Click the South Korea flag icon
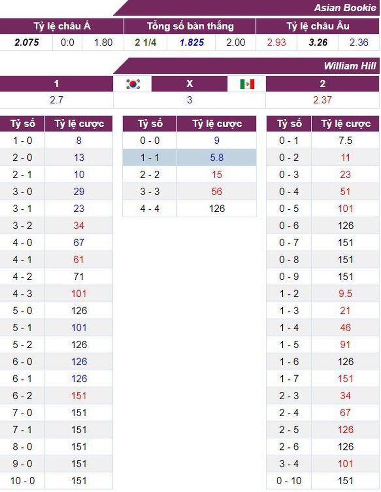This screenshot has height=492, width=381. click(x=133, y=84)
